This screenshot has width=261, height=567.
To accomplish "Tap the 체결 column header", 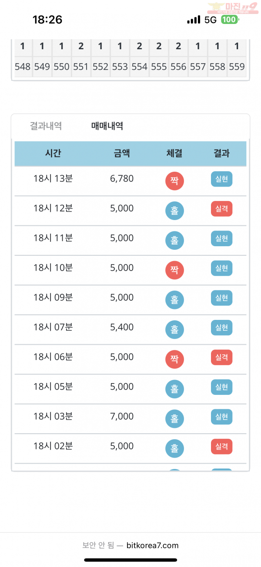I will [x=174, y=153].
